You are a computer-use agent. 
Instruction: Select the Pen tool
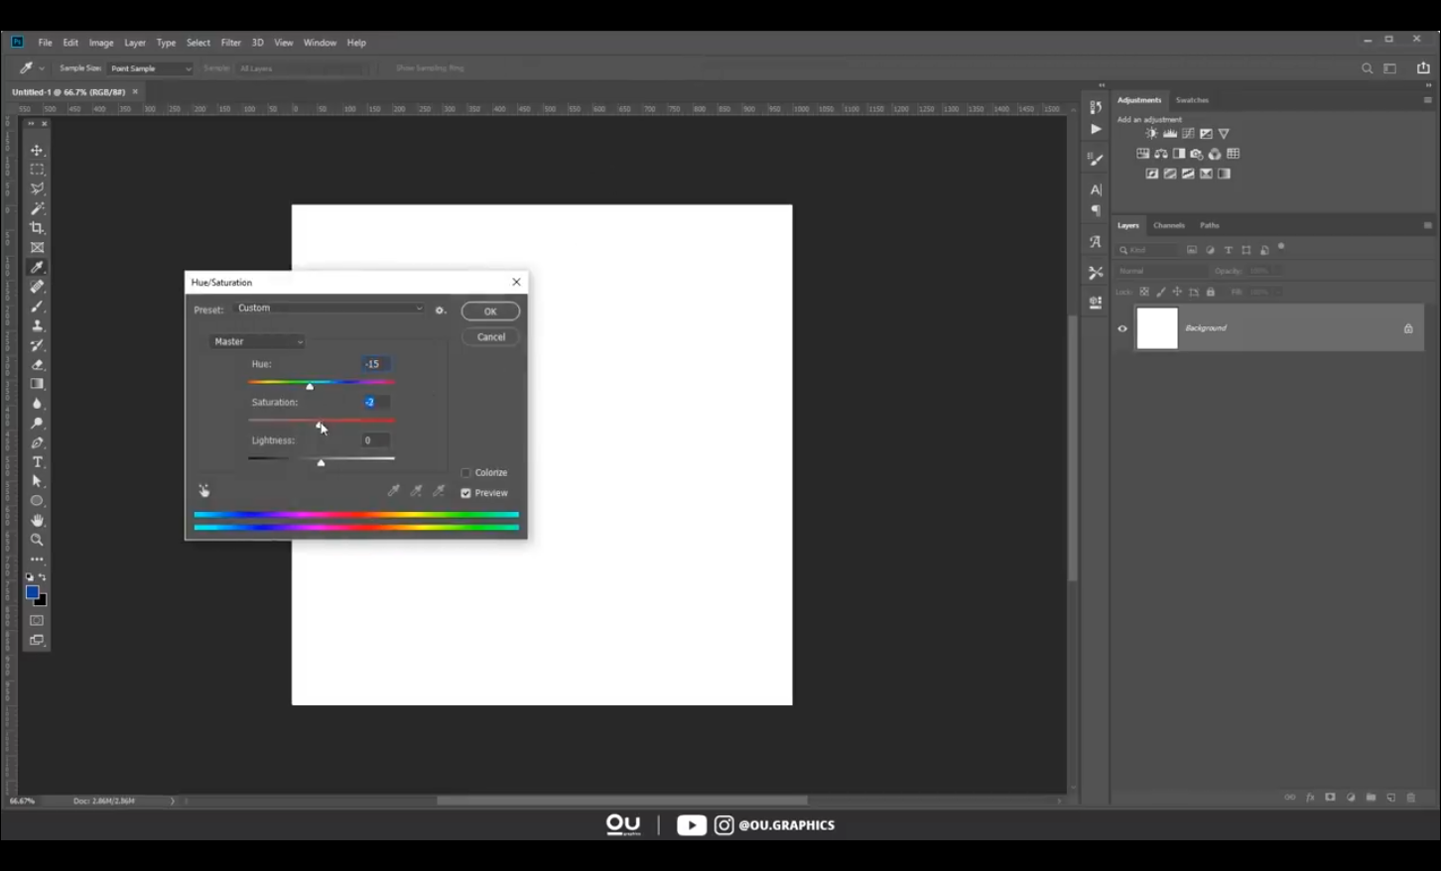37,442
